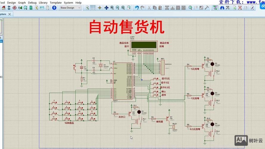Open the Library menu

(x=43, y=2)
